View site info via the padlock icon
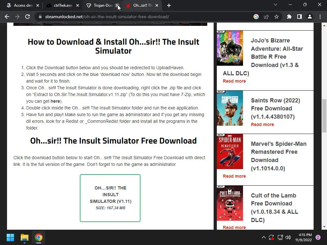The width and height of the screenshot is (327, 245). tap(40, 17)
